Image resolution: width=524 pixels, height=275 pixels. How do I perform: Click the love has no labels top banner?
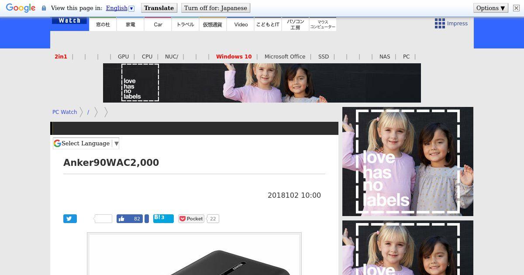click(x=262, y=83)
